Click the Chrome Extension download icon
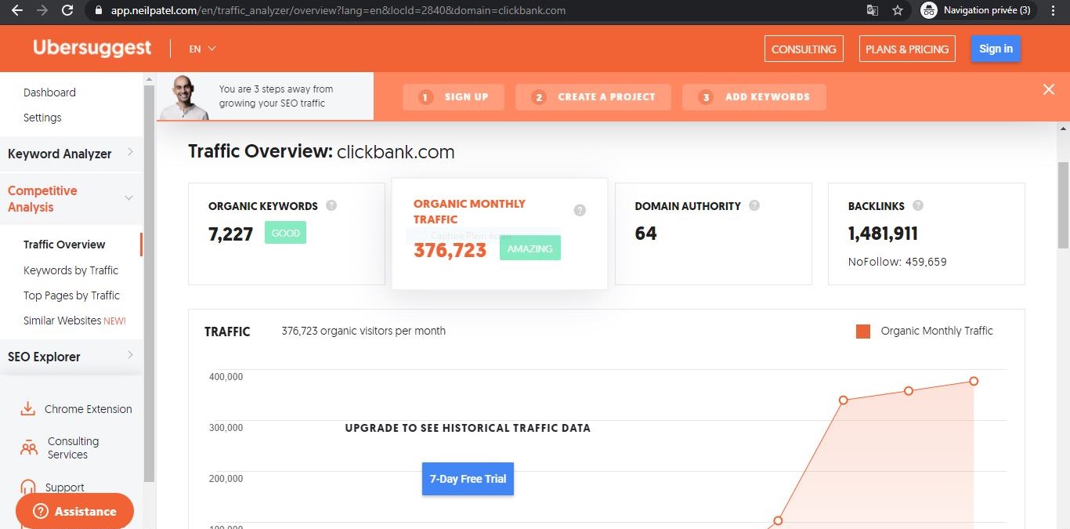The image size is (1070, 529). click(27, 409)
